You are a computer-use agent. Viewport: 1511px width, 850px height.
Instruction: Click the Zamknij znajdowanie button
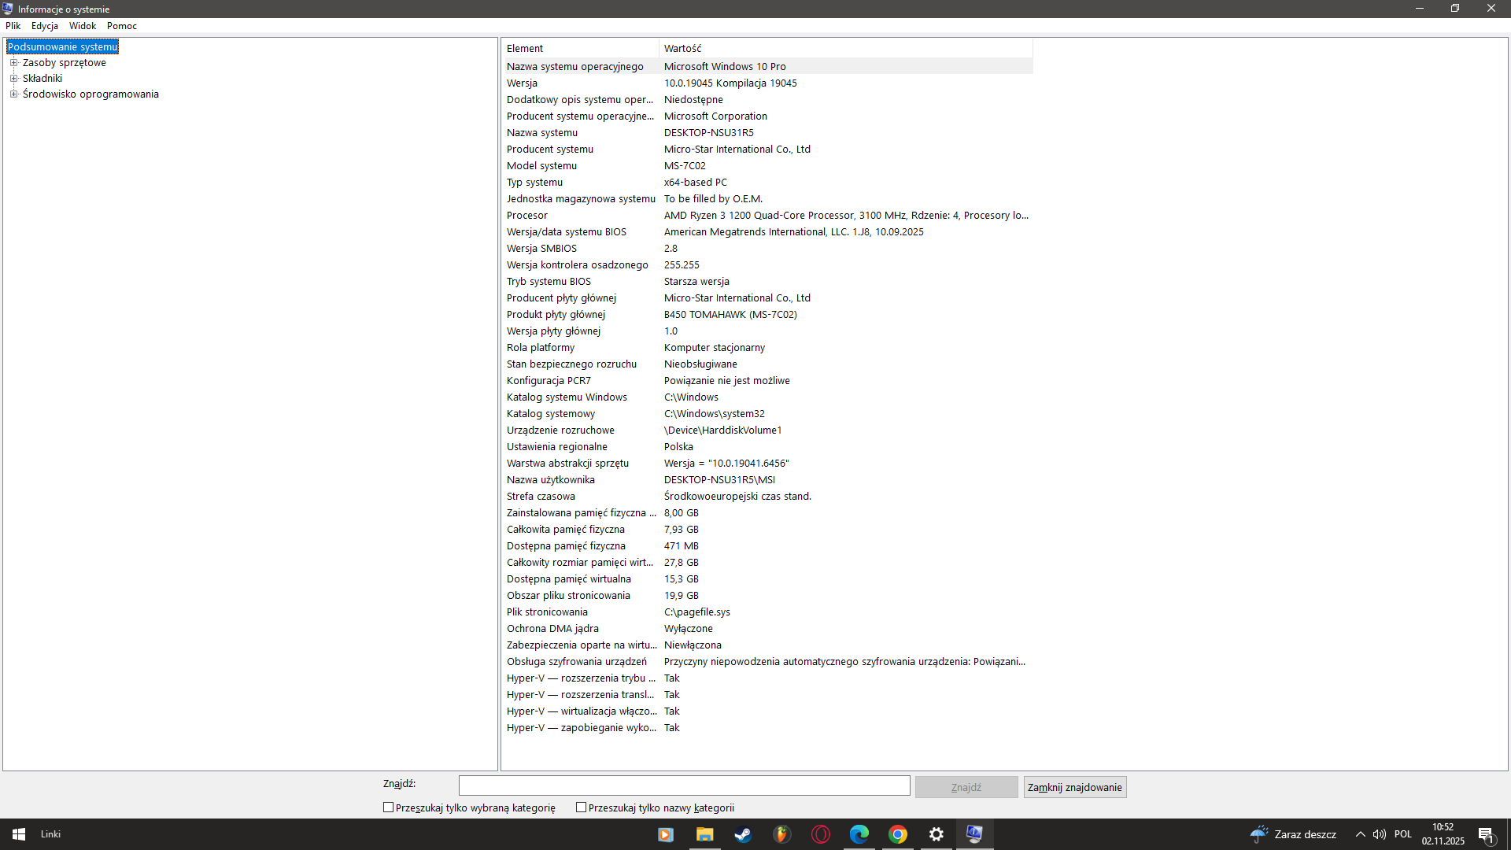pos(1075,787)
